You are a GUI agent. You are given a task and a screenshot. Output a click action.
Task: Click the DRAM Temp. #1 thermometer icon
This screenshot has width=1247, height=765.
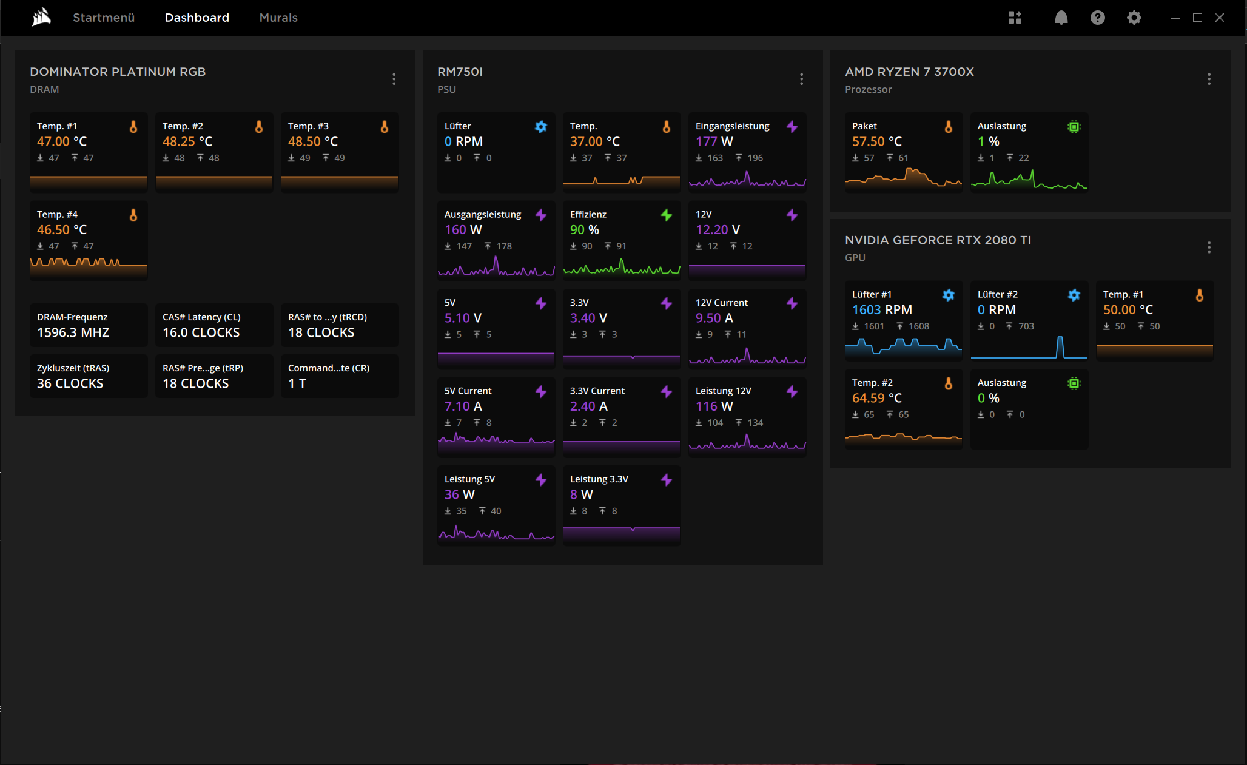pos(133,127)
